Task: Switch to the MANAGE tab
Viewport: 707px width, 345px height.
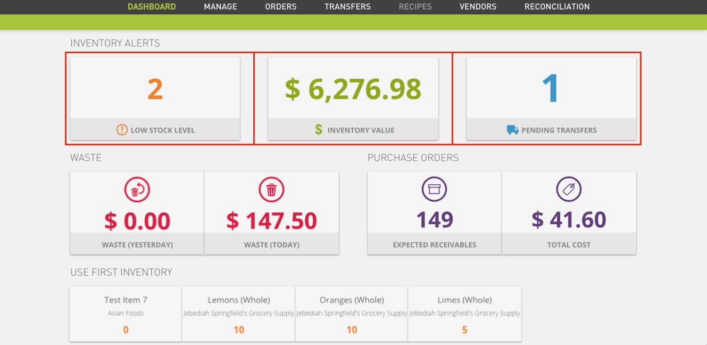Action: click(x=220, y=6)
